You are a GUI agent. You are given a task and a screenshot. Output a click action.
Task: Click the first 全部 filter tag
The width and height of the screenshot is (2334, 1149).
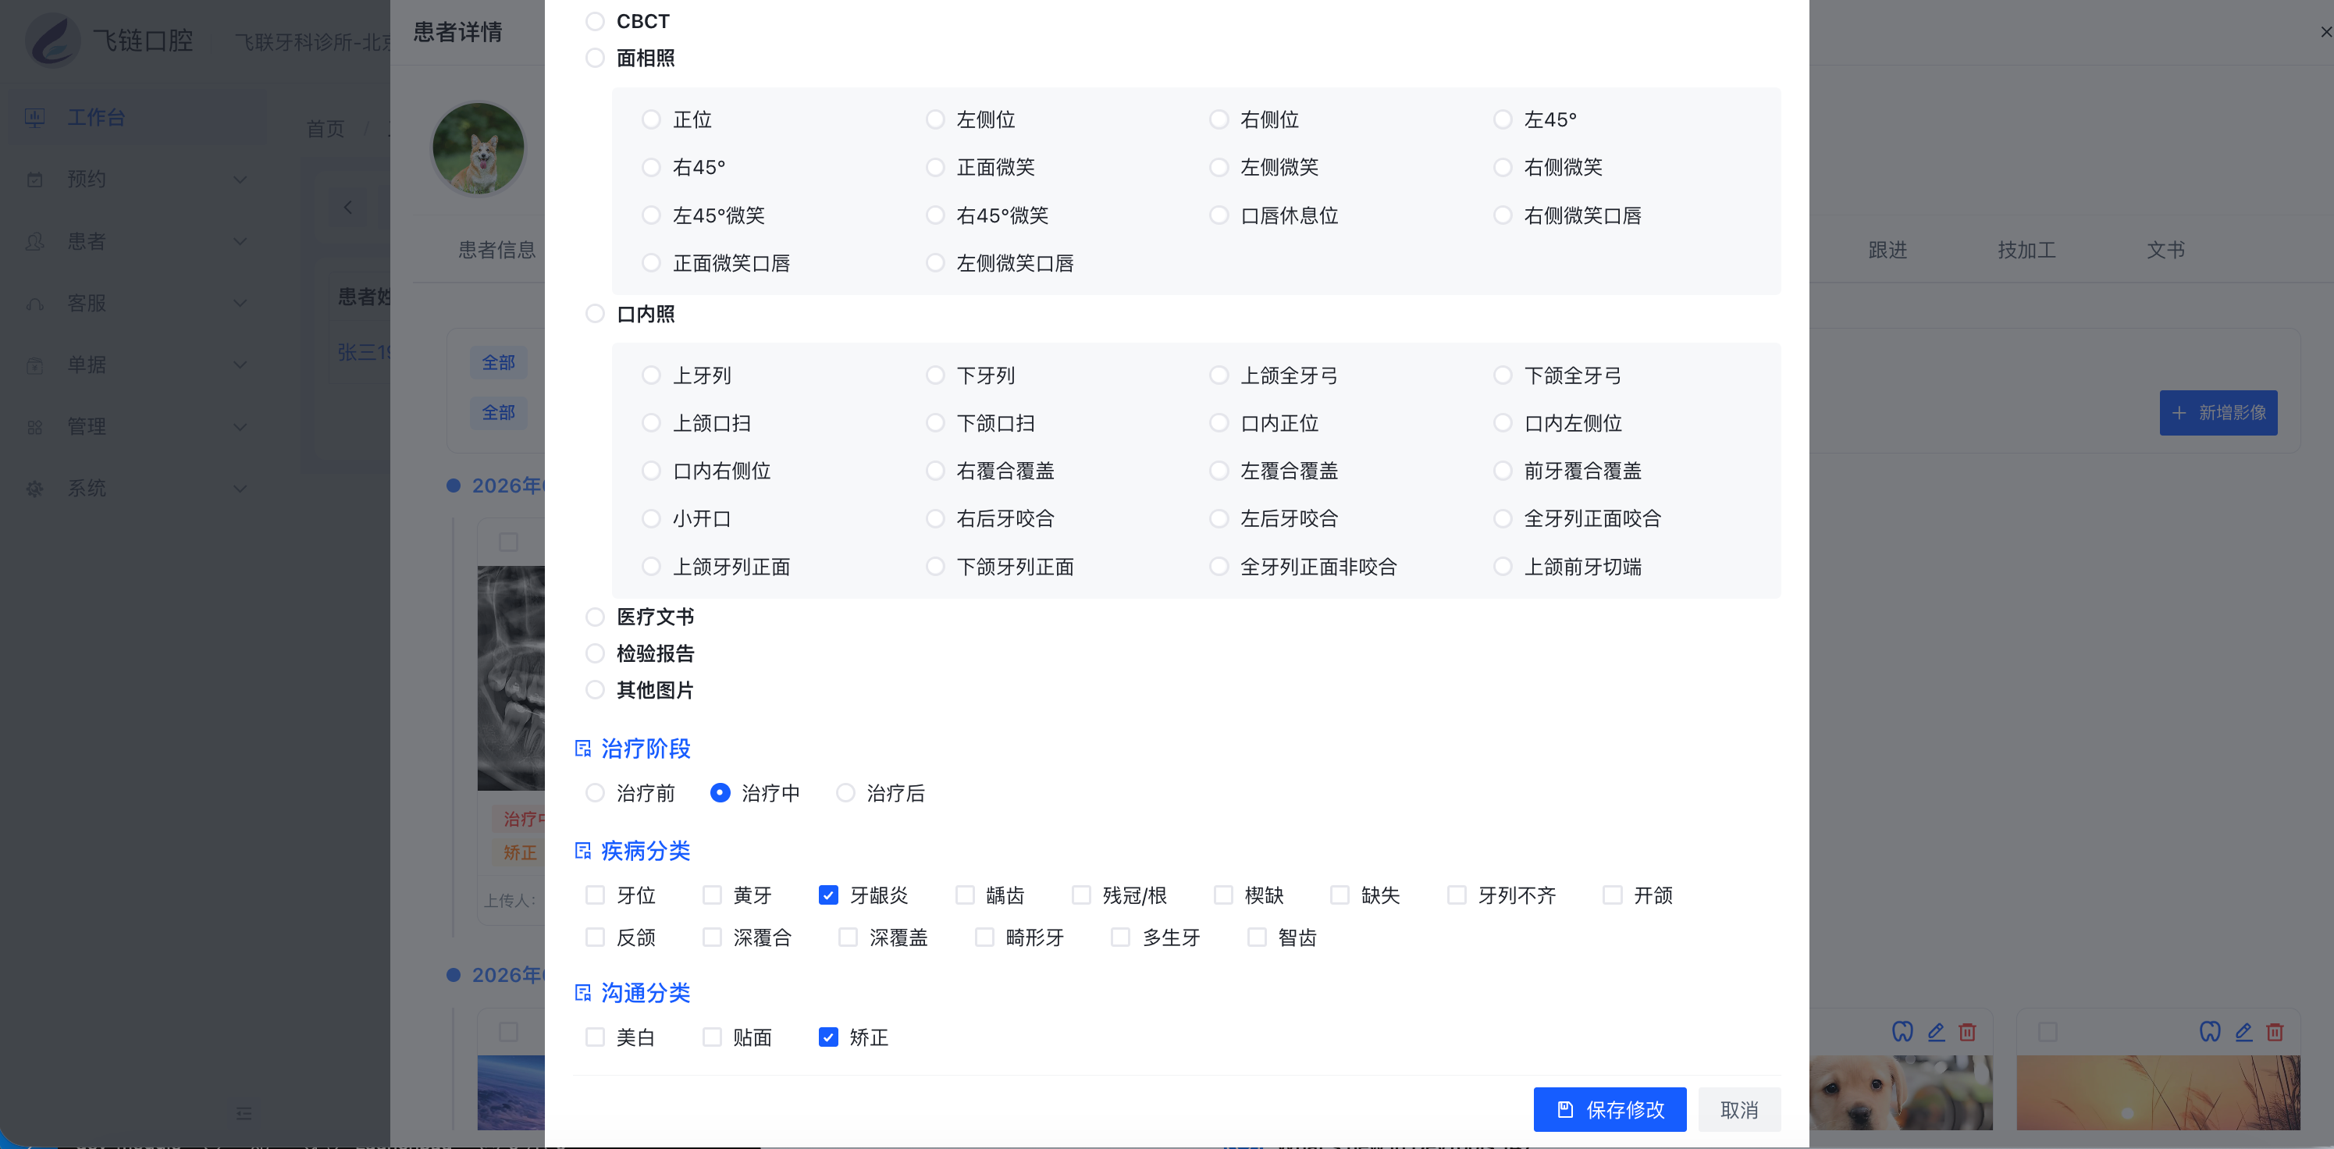click(x=498, y=362)
